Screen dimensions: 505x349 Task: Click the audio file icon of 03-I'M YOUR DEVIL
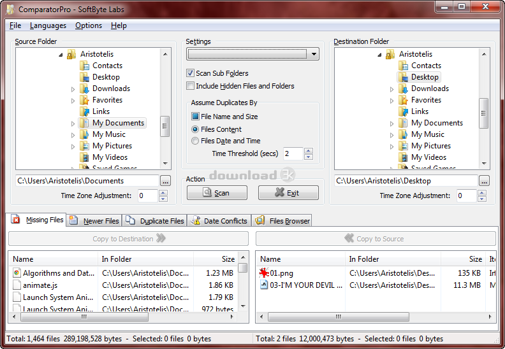point(264,285)
